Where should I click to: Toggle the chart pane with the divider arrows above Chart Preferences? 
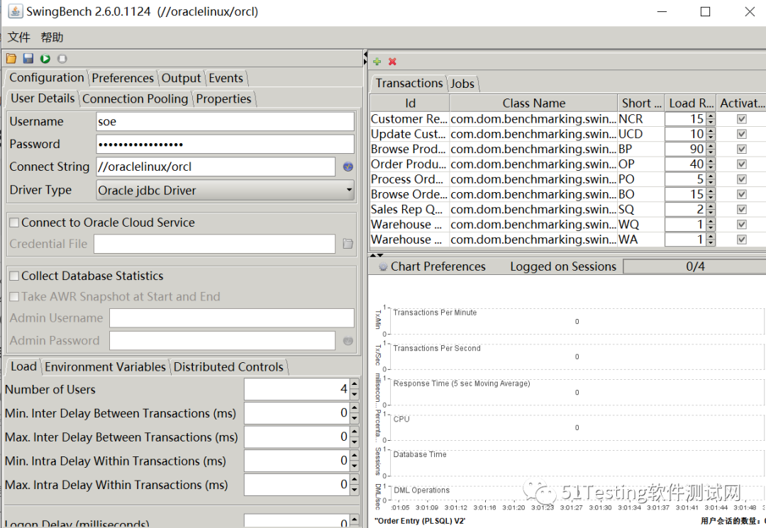[377, 255]
